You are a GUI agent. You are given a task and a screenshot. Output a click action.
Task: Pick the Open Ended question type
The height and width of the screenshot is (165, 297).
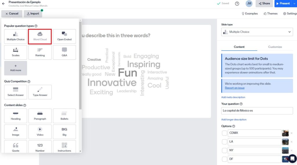[x=64, y=36]
